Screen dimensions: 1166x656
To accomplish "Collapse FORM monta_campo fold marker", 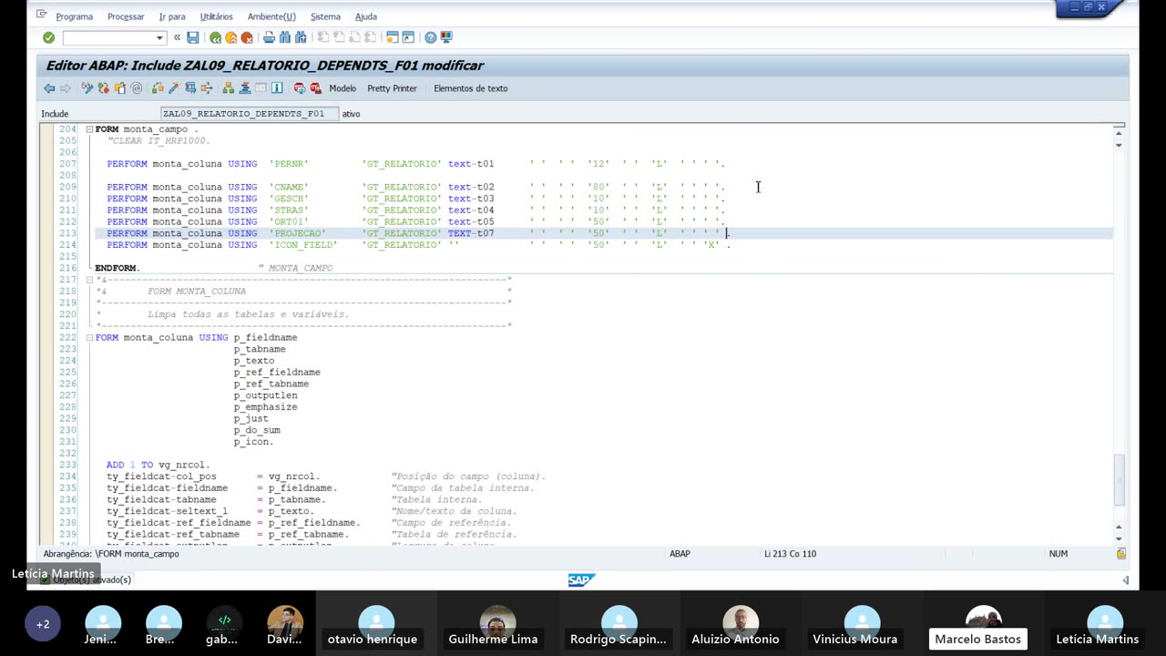I will [x=89, y=129].
